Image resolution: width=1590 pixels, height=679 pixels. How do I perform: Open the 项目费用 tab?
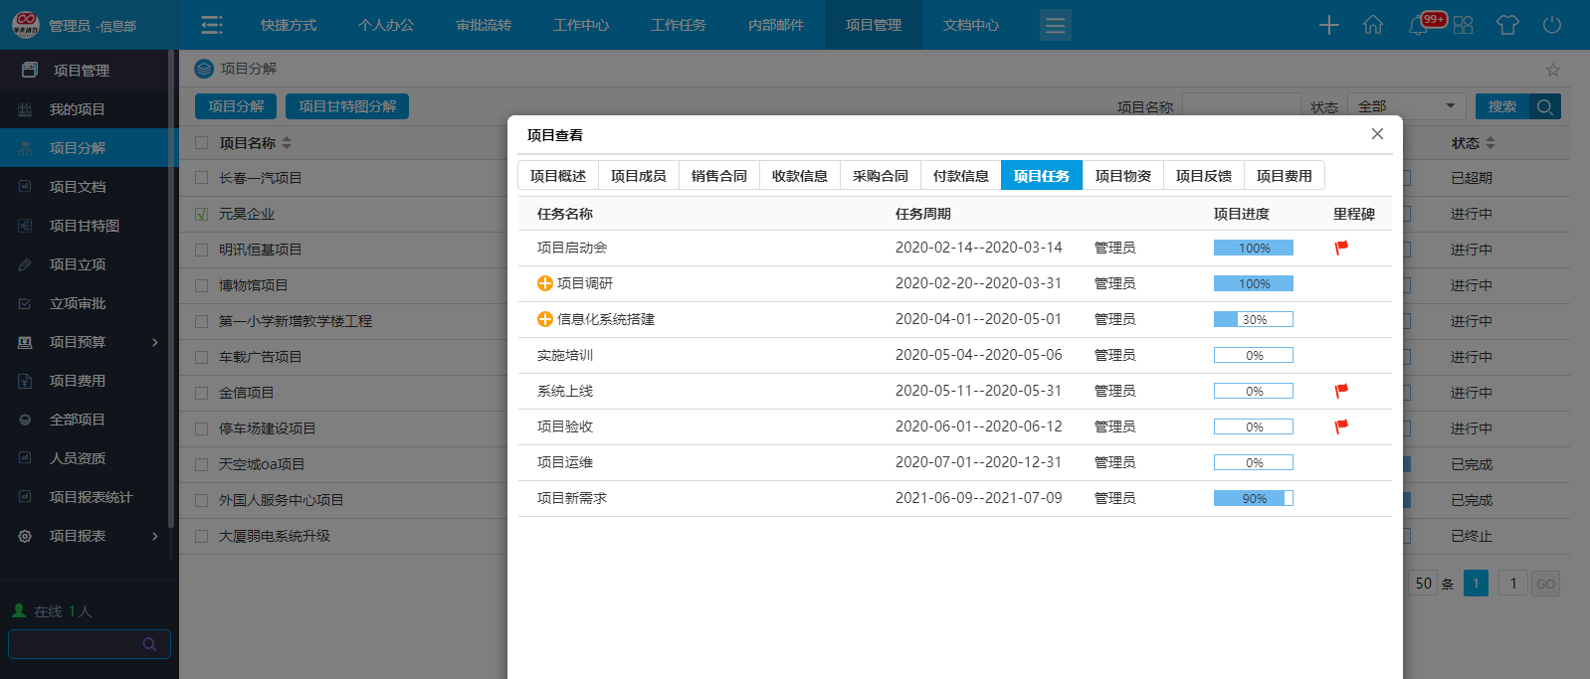pyautogui.click(x=1284, y=176)
